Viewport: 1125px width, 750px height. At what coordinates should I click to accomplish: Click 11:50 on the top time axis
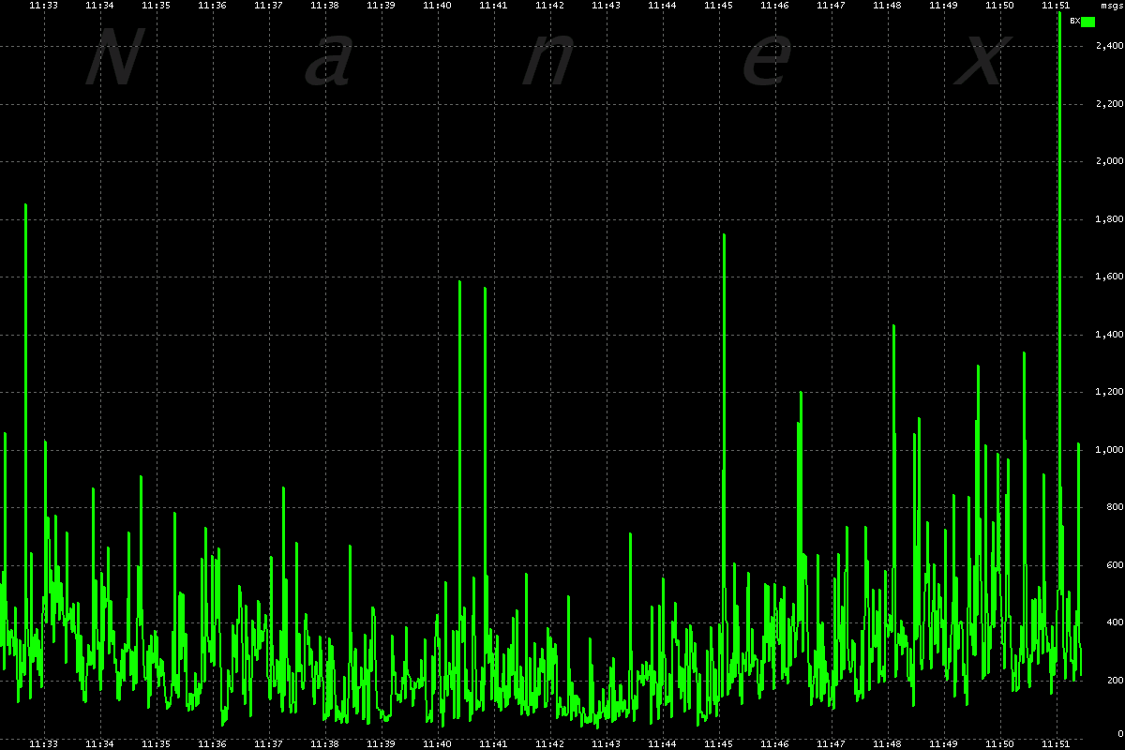(999, 6)
